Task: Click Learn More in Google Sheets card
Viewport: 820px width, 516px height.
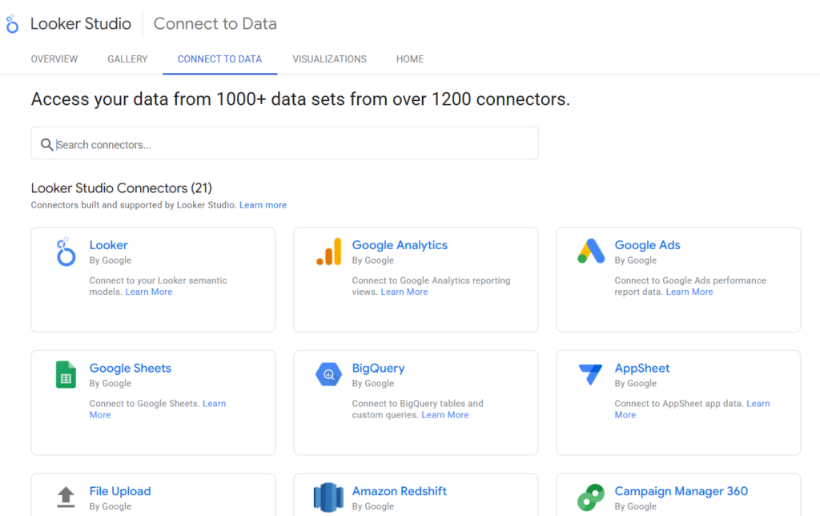Action: pyautogui.click(x=215, y=404)
